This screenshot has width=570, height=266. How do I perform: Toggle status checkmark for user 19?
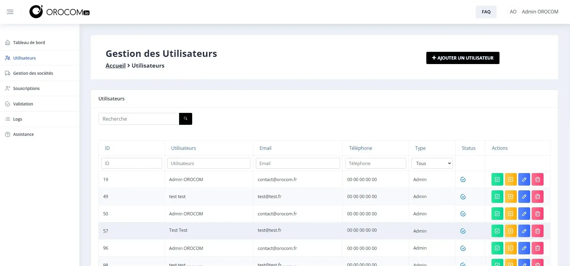tap(463, 180)
